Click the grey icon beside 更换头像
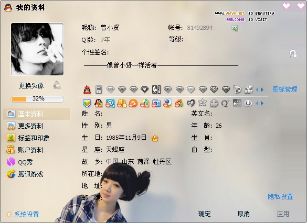The width and height of the screenshot is (307, 223). 57,85
